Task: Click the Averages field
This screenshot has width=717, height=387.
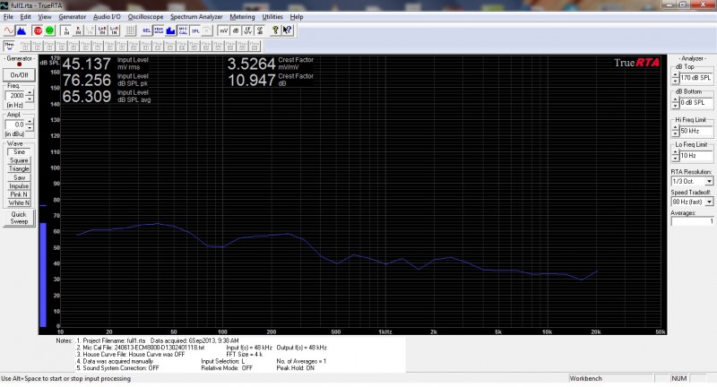Action: [692, 221]
